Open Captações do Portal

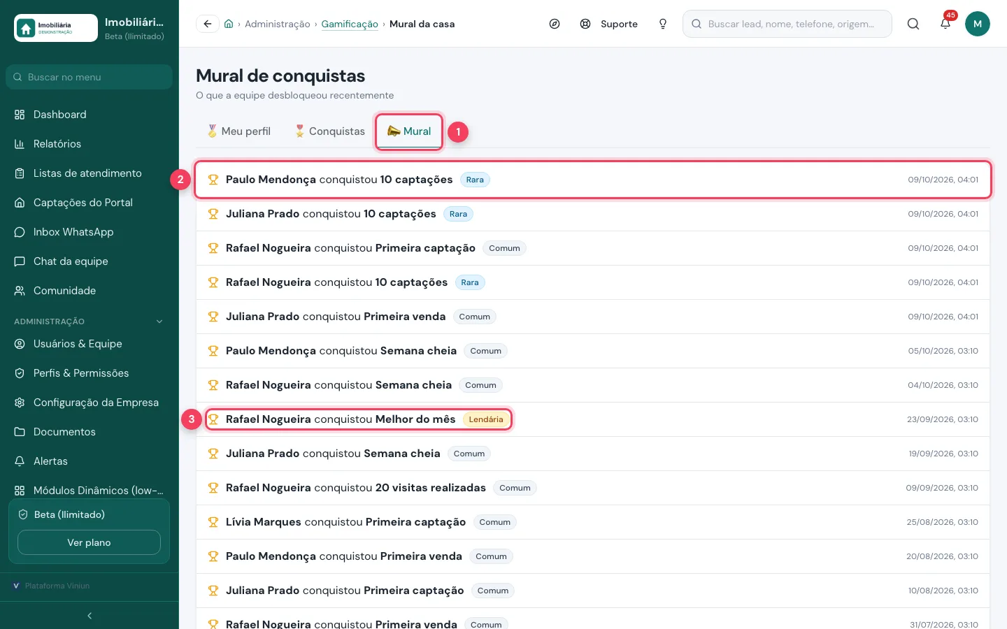pyautogui.click(x=90, y=203)
